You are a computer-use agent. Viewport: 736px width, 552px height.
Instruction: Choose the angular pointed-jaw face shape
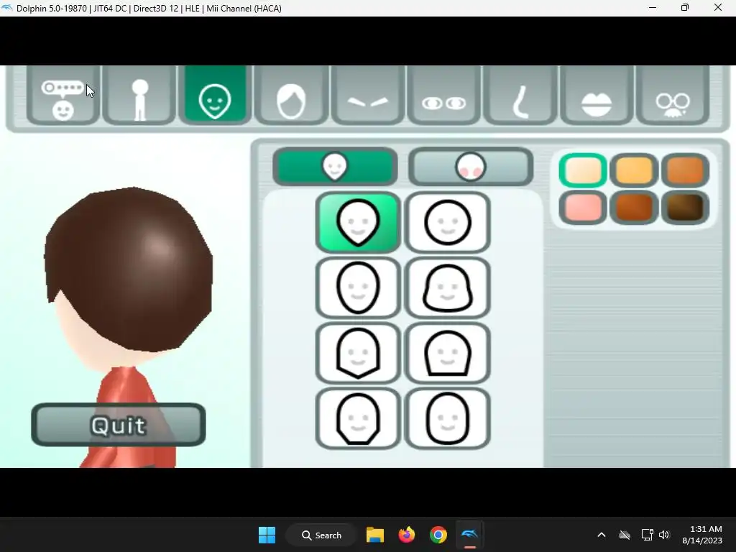[358, 353]
